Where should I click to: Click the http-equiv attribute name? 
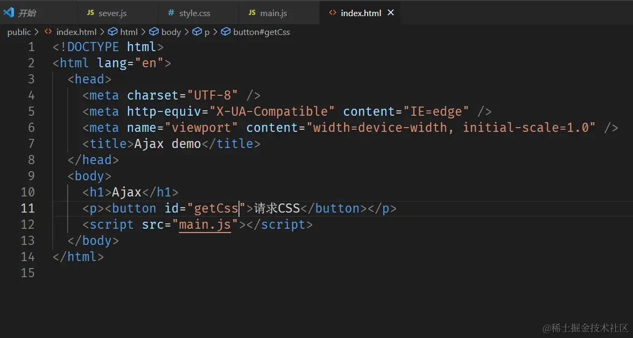tap(164, 111)
